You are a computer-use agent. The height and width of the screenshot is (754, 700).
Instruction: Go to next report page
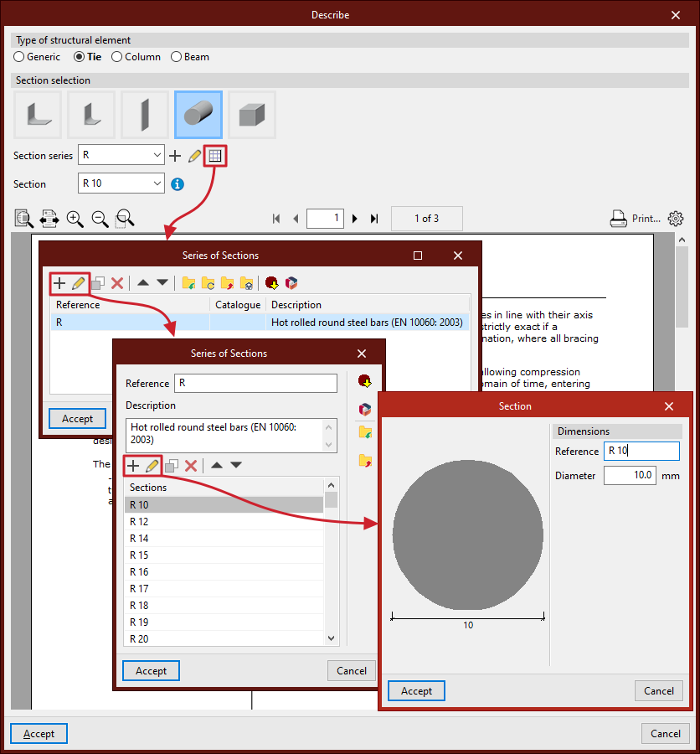[355, 219]
